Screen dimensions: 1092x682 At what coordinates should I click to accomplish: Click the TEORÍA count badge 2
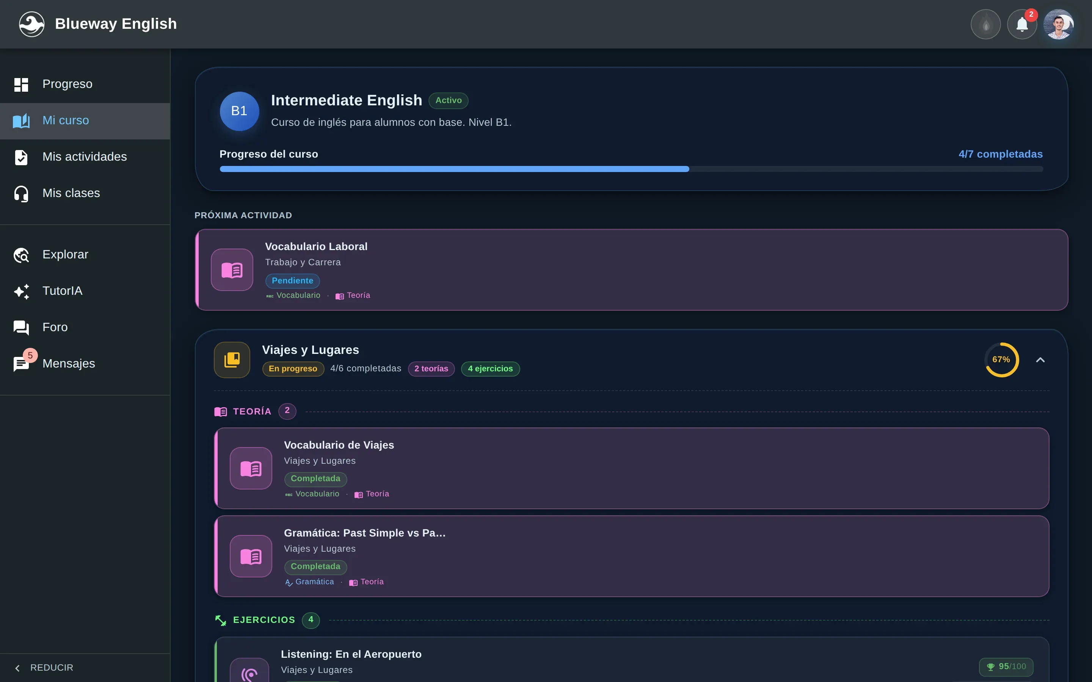[287, 411]
